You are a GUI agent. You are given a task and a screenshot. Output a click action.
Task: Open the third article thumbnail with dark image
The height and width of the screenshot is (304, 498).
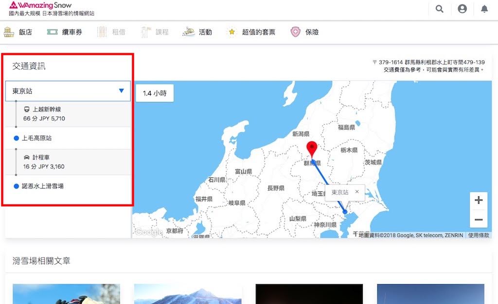click(x=309, y=294)
